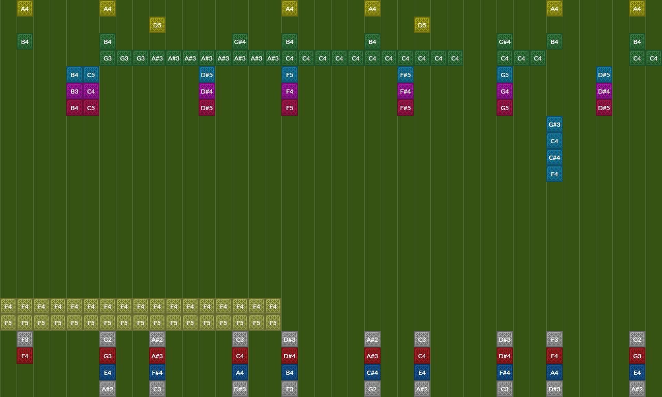
Task: Click the dark blue C#4 note block
Action: [372, 372]
